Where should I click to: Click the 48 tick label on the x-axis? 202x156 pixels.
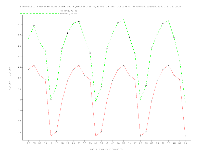[118, 143]
